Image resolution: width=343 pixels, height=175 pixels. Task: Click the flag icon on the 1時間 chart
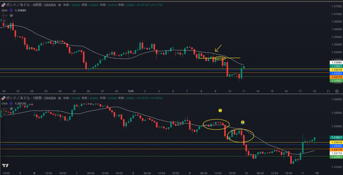(x=4, y=98)
